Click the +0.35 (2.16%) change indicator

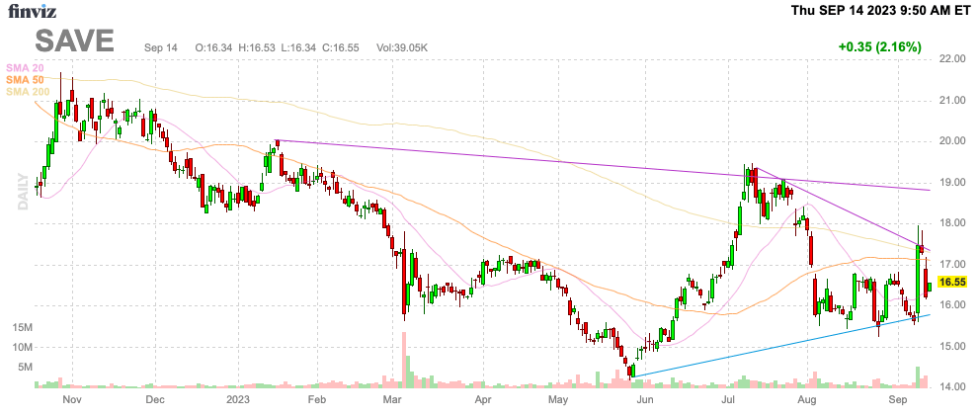click(x=879, y=46)
